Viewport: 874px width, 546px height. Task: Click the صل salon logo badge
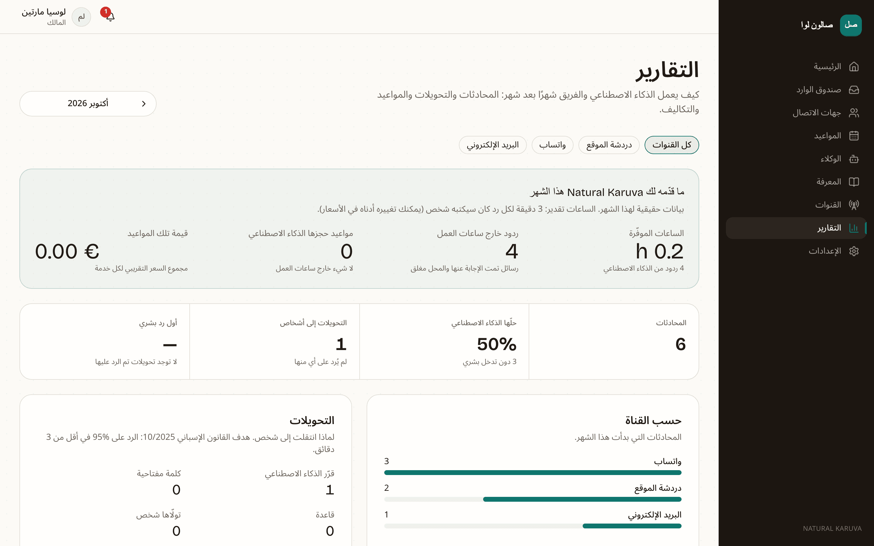(851, 25)
